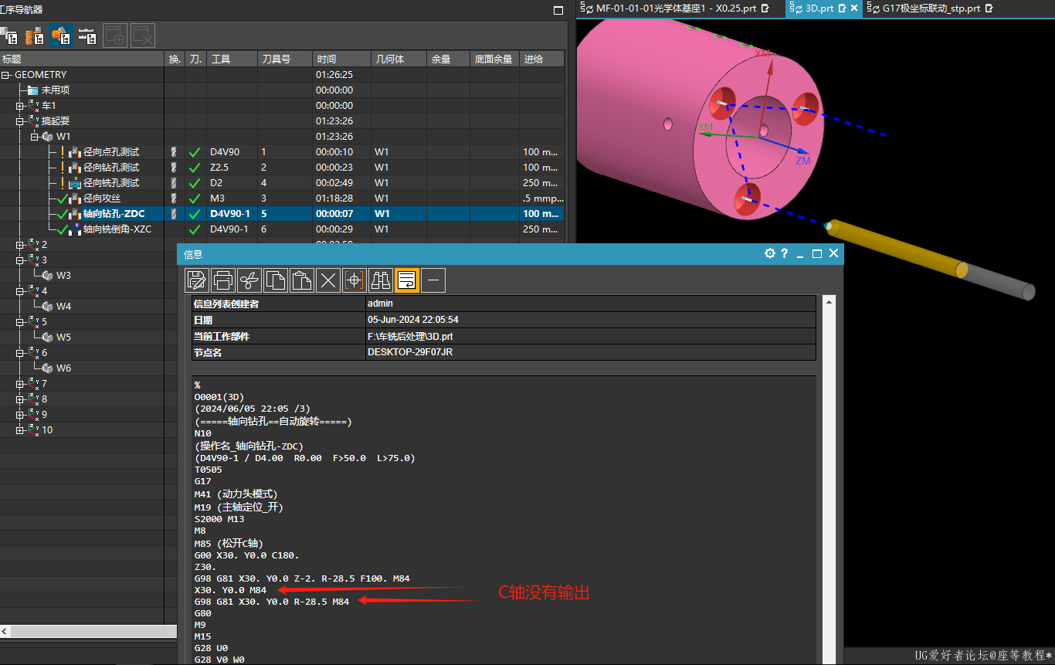
Task: Click the 进给 column header
Action: pyautogui.click(x=541, y=59)
